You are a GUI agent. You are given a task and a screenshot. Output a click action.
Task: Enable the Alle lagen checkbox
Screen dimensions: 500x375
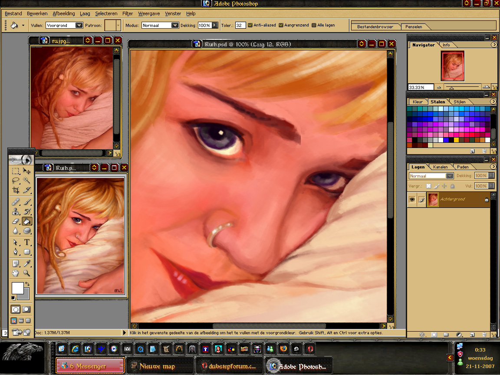point(314,25)
